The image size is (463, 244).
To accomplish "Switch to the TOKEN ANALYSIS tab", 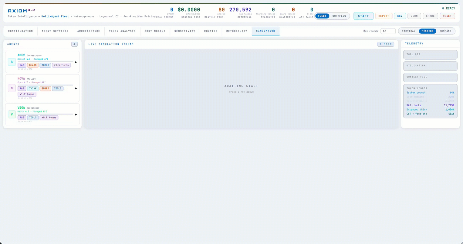I will coord(122,31).
